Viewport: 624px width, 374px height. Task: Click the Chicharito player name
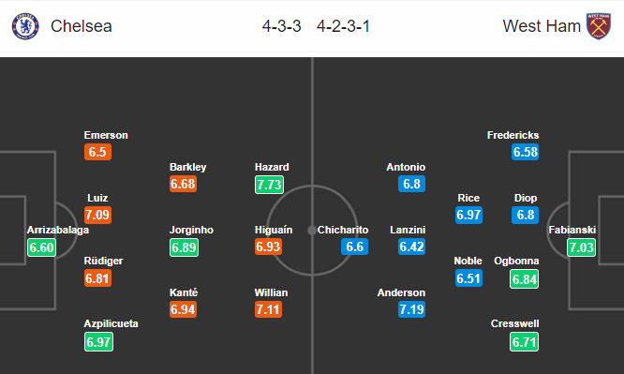pos(343,230)
